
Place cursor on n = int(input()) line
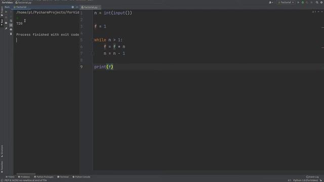pos(113,13)
